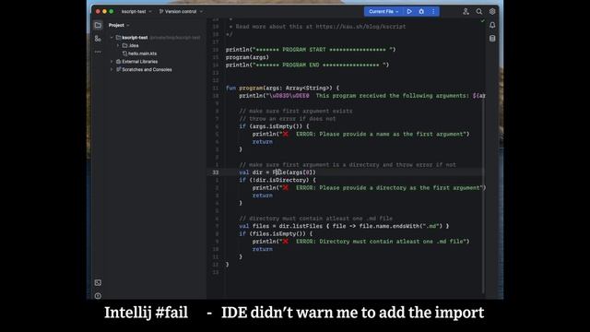Screen dimensions: 590x332
Task: Click 'Please provide a name' error println
Action: coord(360,134)
